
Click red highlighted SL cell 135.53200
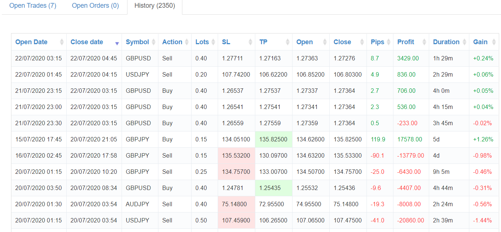pyautogui.click(x=236, y=155)
